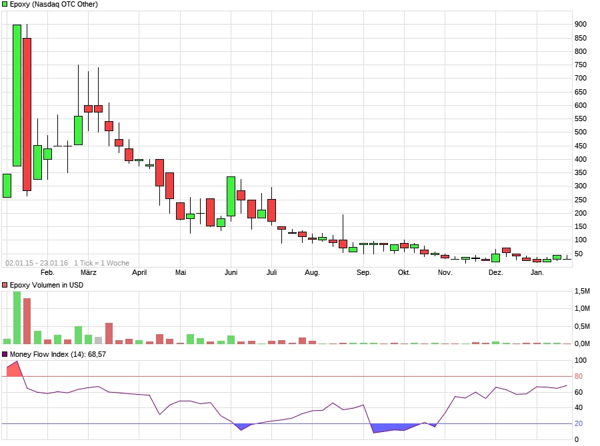Click the red 80 overbought level label
This screenshot has width=600, height=446.
pos(579,377)
